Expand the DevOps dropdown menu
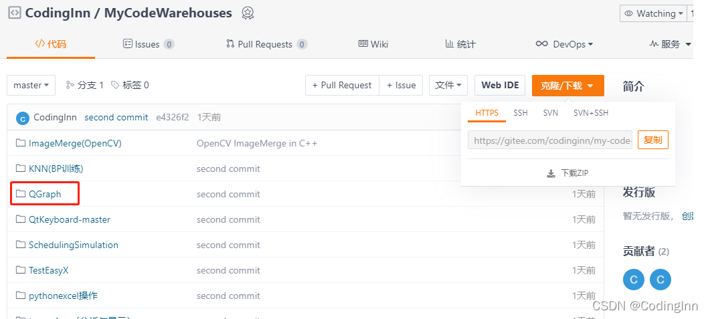 [564, 43]
